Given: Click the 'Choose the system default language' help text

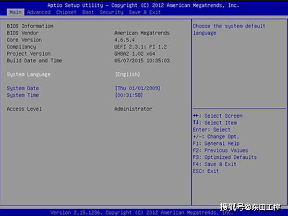Looking at the screenshot, I should (x=229, y=29).
